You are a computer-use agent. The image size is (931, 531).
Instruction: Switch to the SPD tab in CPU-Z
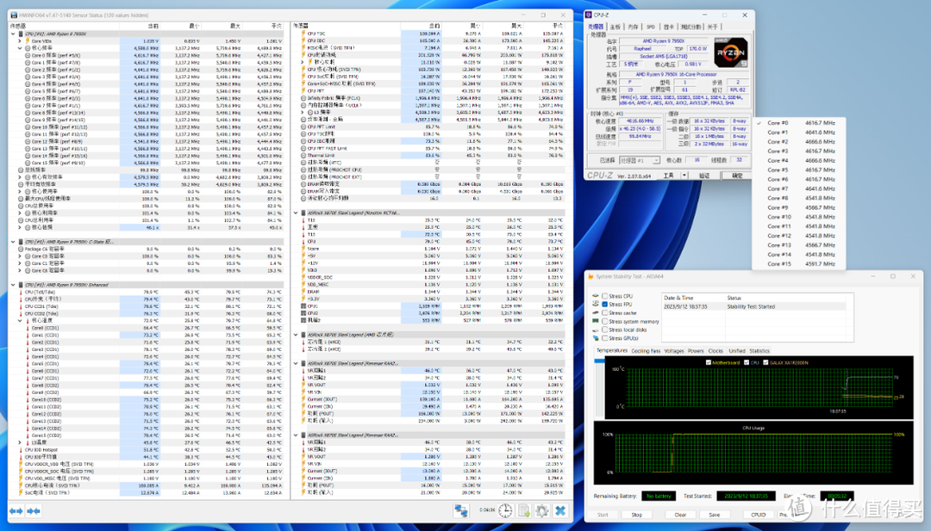(x=652, y=27)
